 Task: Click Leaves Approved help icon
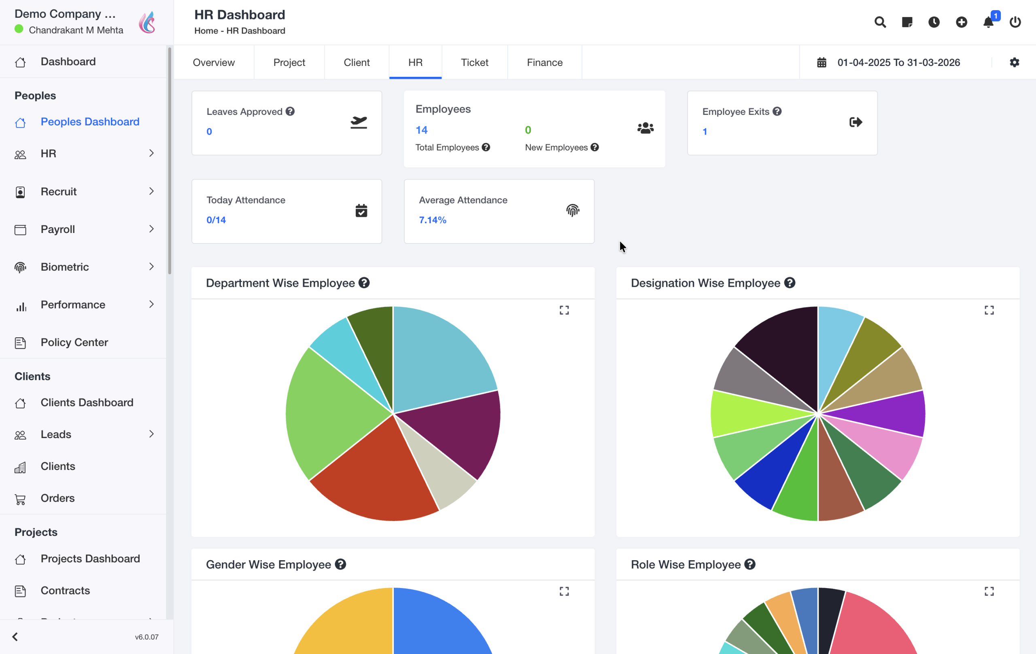291,111
